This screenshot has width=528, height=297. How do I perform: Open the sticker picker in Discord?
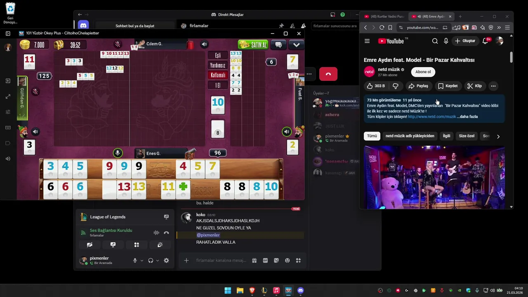coord(276,260)
